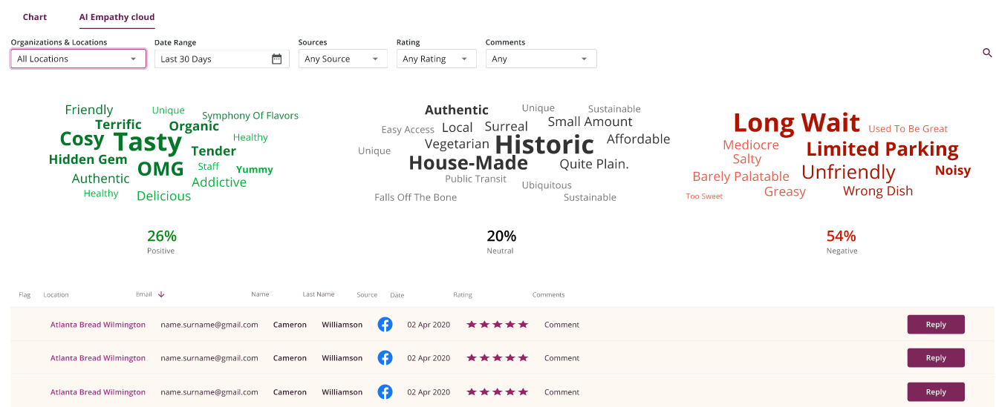This screenshot has width=996, height=407.
Task: Click the search magnifier icon
Action: coord(987,53)
